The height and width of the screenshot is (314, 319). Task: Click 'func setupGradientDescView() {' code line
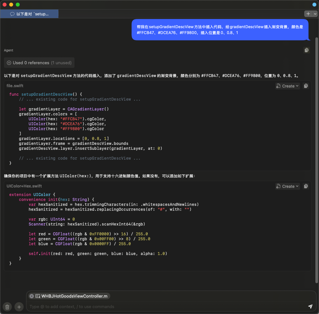(46, 94)
